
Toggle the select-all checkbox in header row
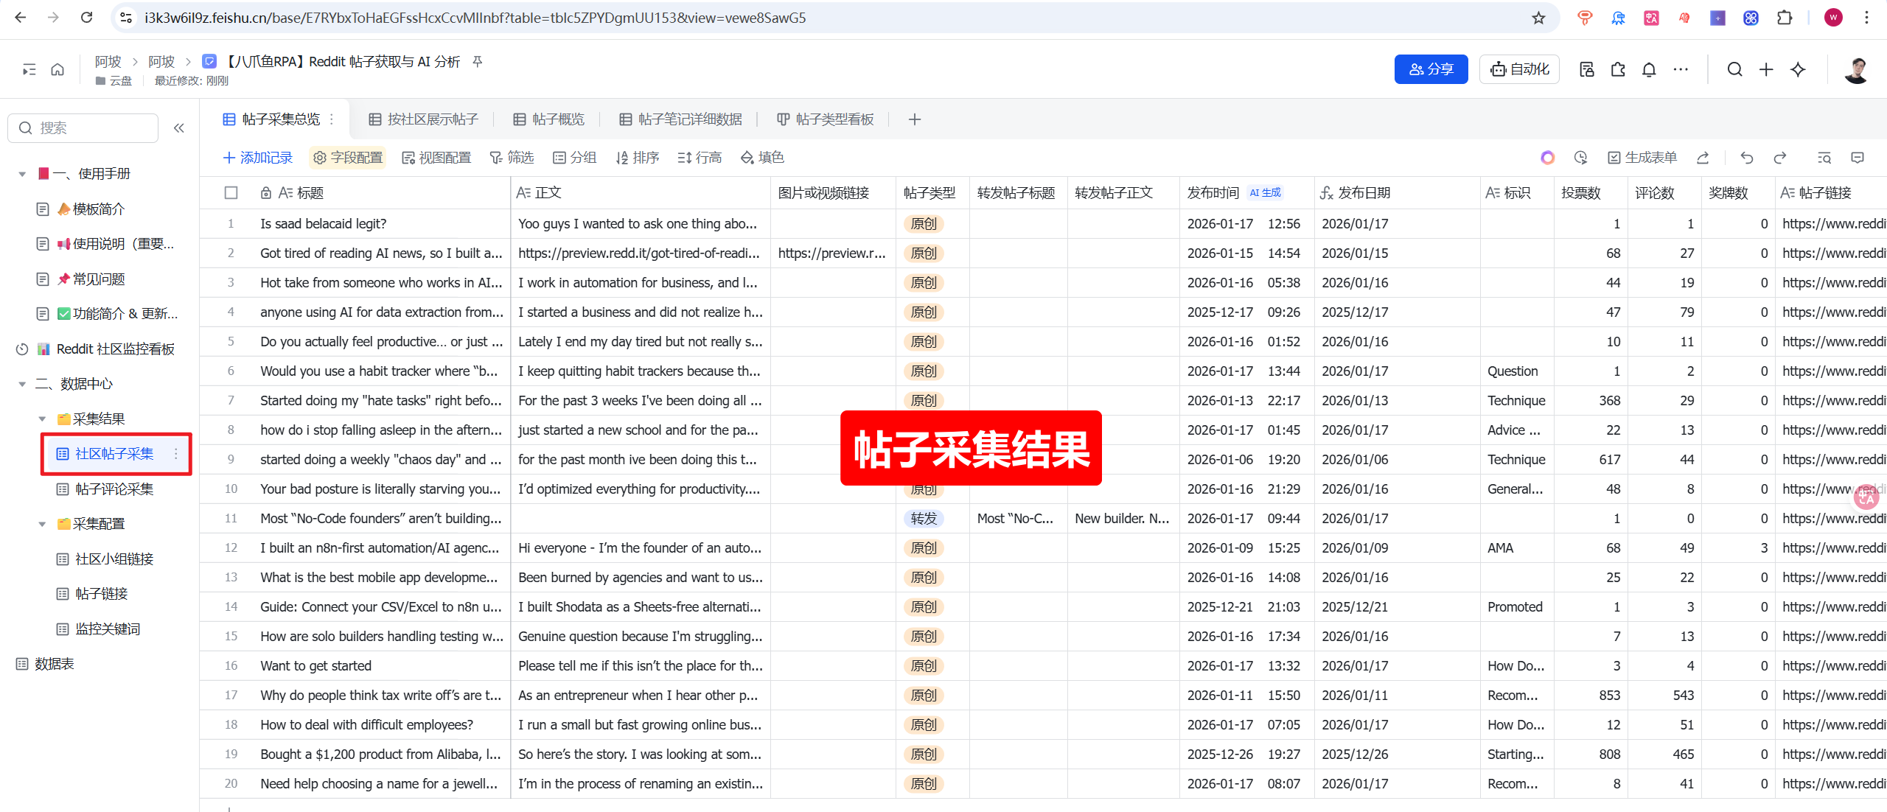pos(231,193)
